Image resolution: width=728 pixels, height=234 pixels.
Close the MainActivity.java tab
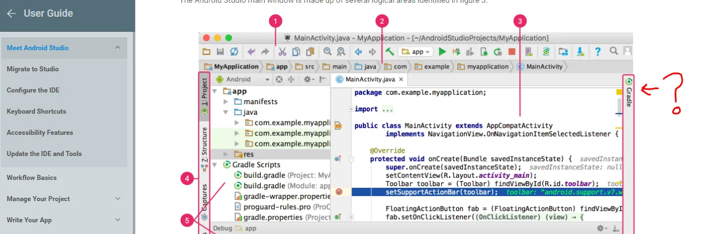(x=401, y=80)
